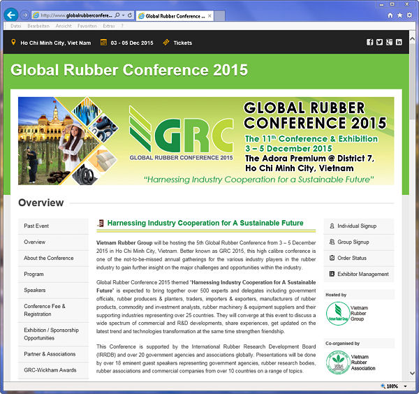Click the clipboard icon beside Order Status

click(332, 258)
